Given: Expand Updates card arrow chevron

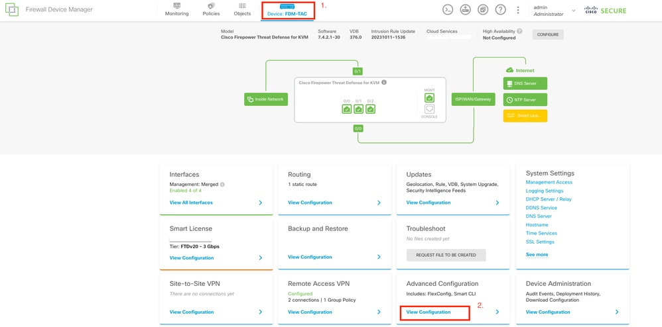Looking at the screenshot, I should (497, 203).
